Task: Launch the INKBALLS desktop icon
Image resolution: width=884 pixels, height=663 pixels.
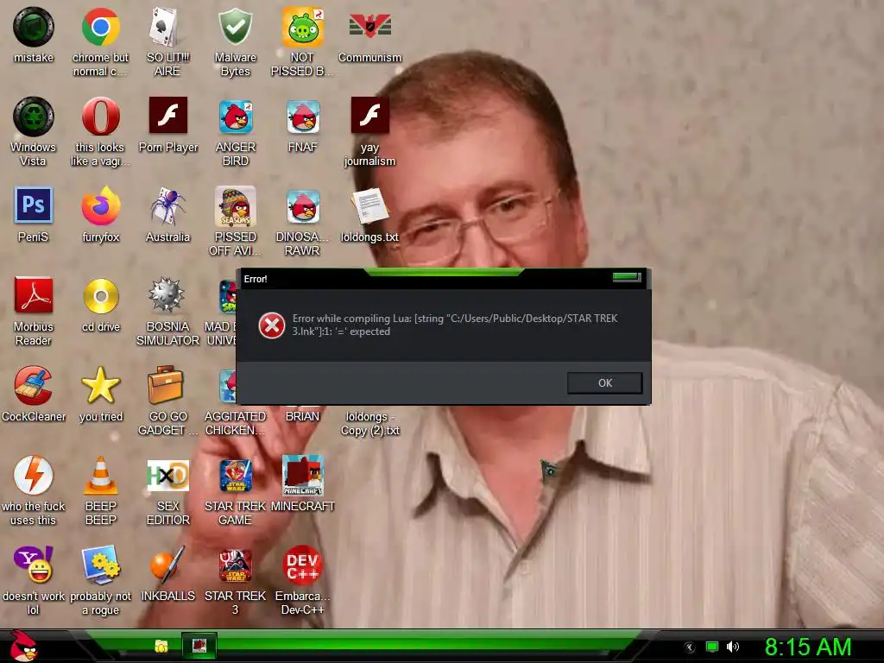Action: tap(167, 565)
